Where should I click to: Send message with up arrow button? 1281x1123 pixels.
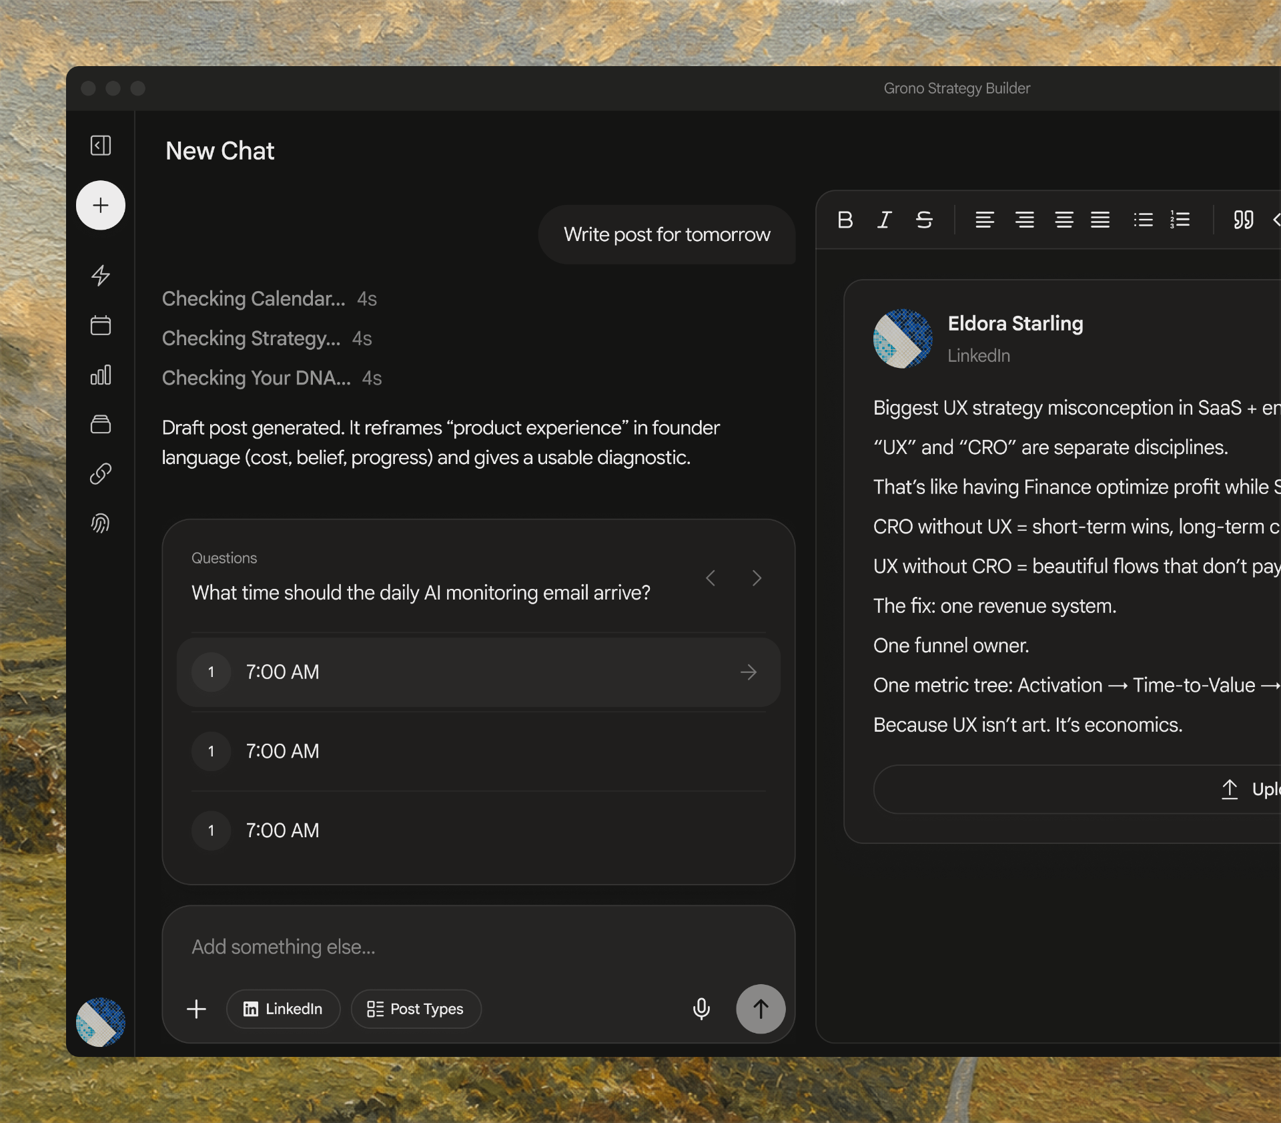761,1009
